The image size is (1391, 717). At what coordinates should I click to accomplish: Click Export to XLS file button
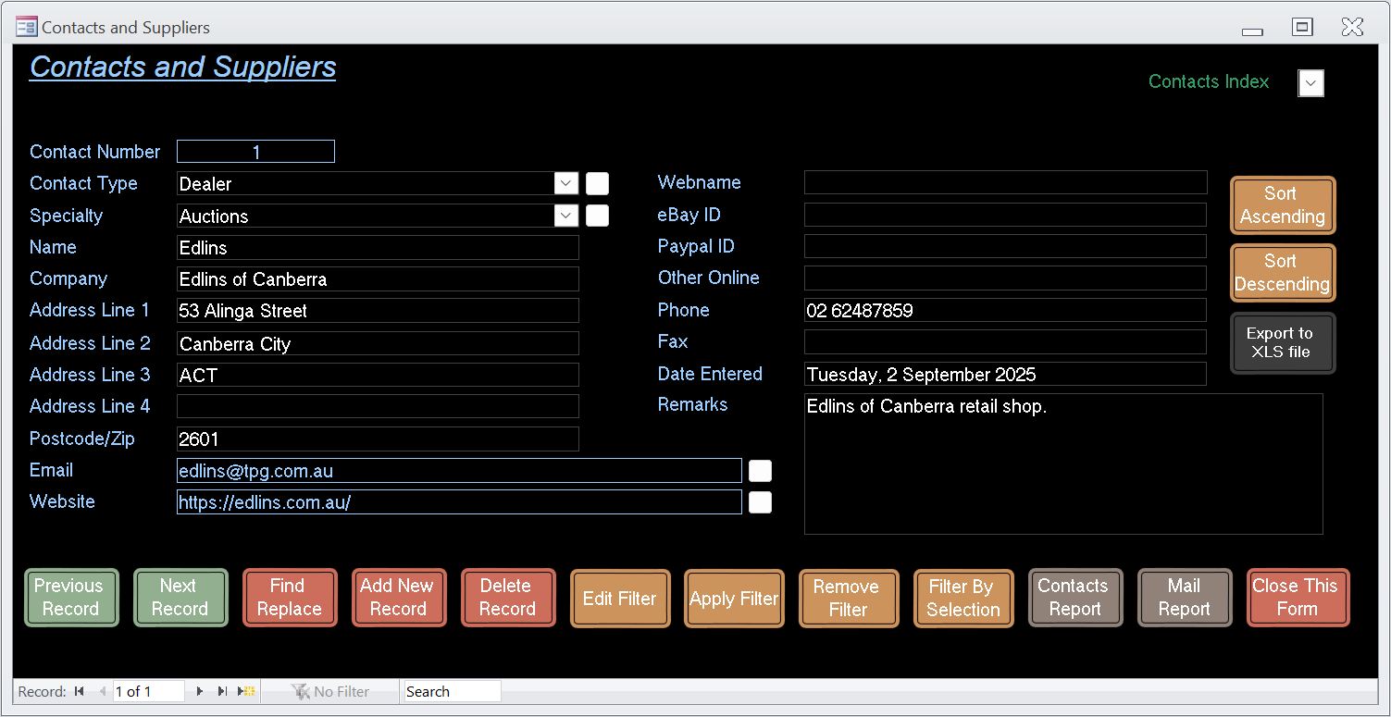pos(1282,343)
